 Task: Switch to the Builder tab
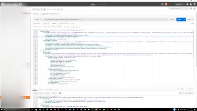93,4
